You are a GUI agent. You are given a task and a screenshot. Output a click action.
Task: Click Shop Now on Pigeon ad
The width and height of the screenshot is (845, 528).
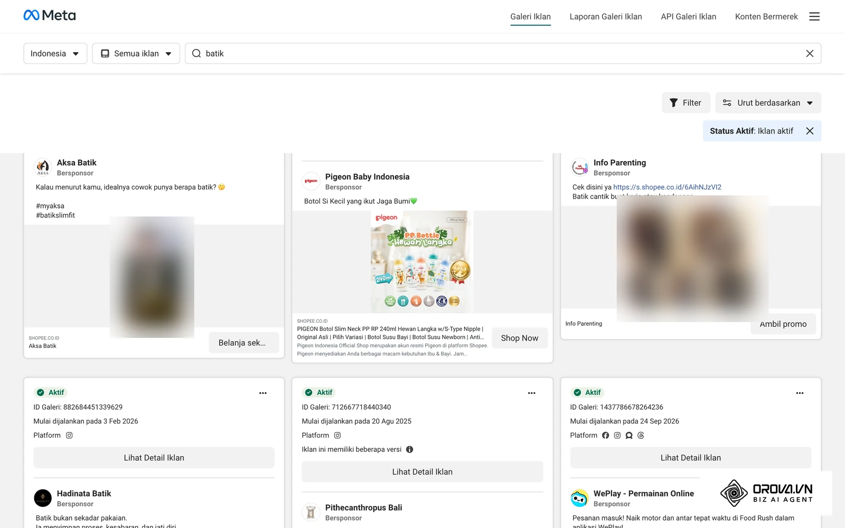tap(520, 338)
